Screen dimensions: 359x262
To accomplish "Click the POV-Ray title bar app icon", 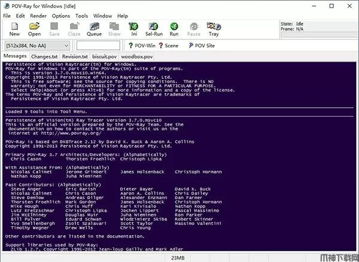I will (x=7, y=6).
